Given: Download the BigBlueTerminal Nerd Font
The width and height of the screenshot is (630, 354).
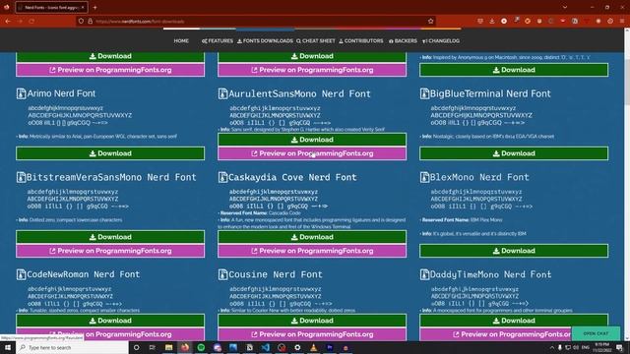Looking at the screenshot, I should point(514,153).
